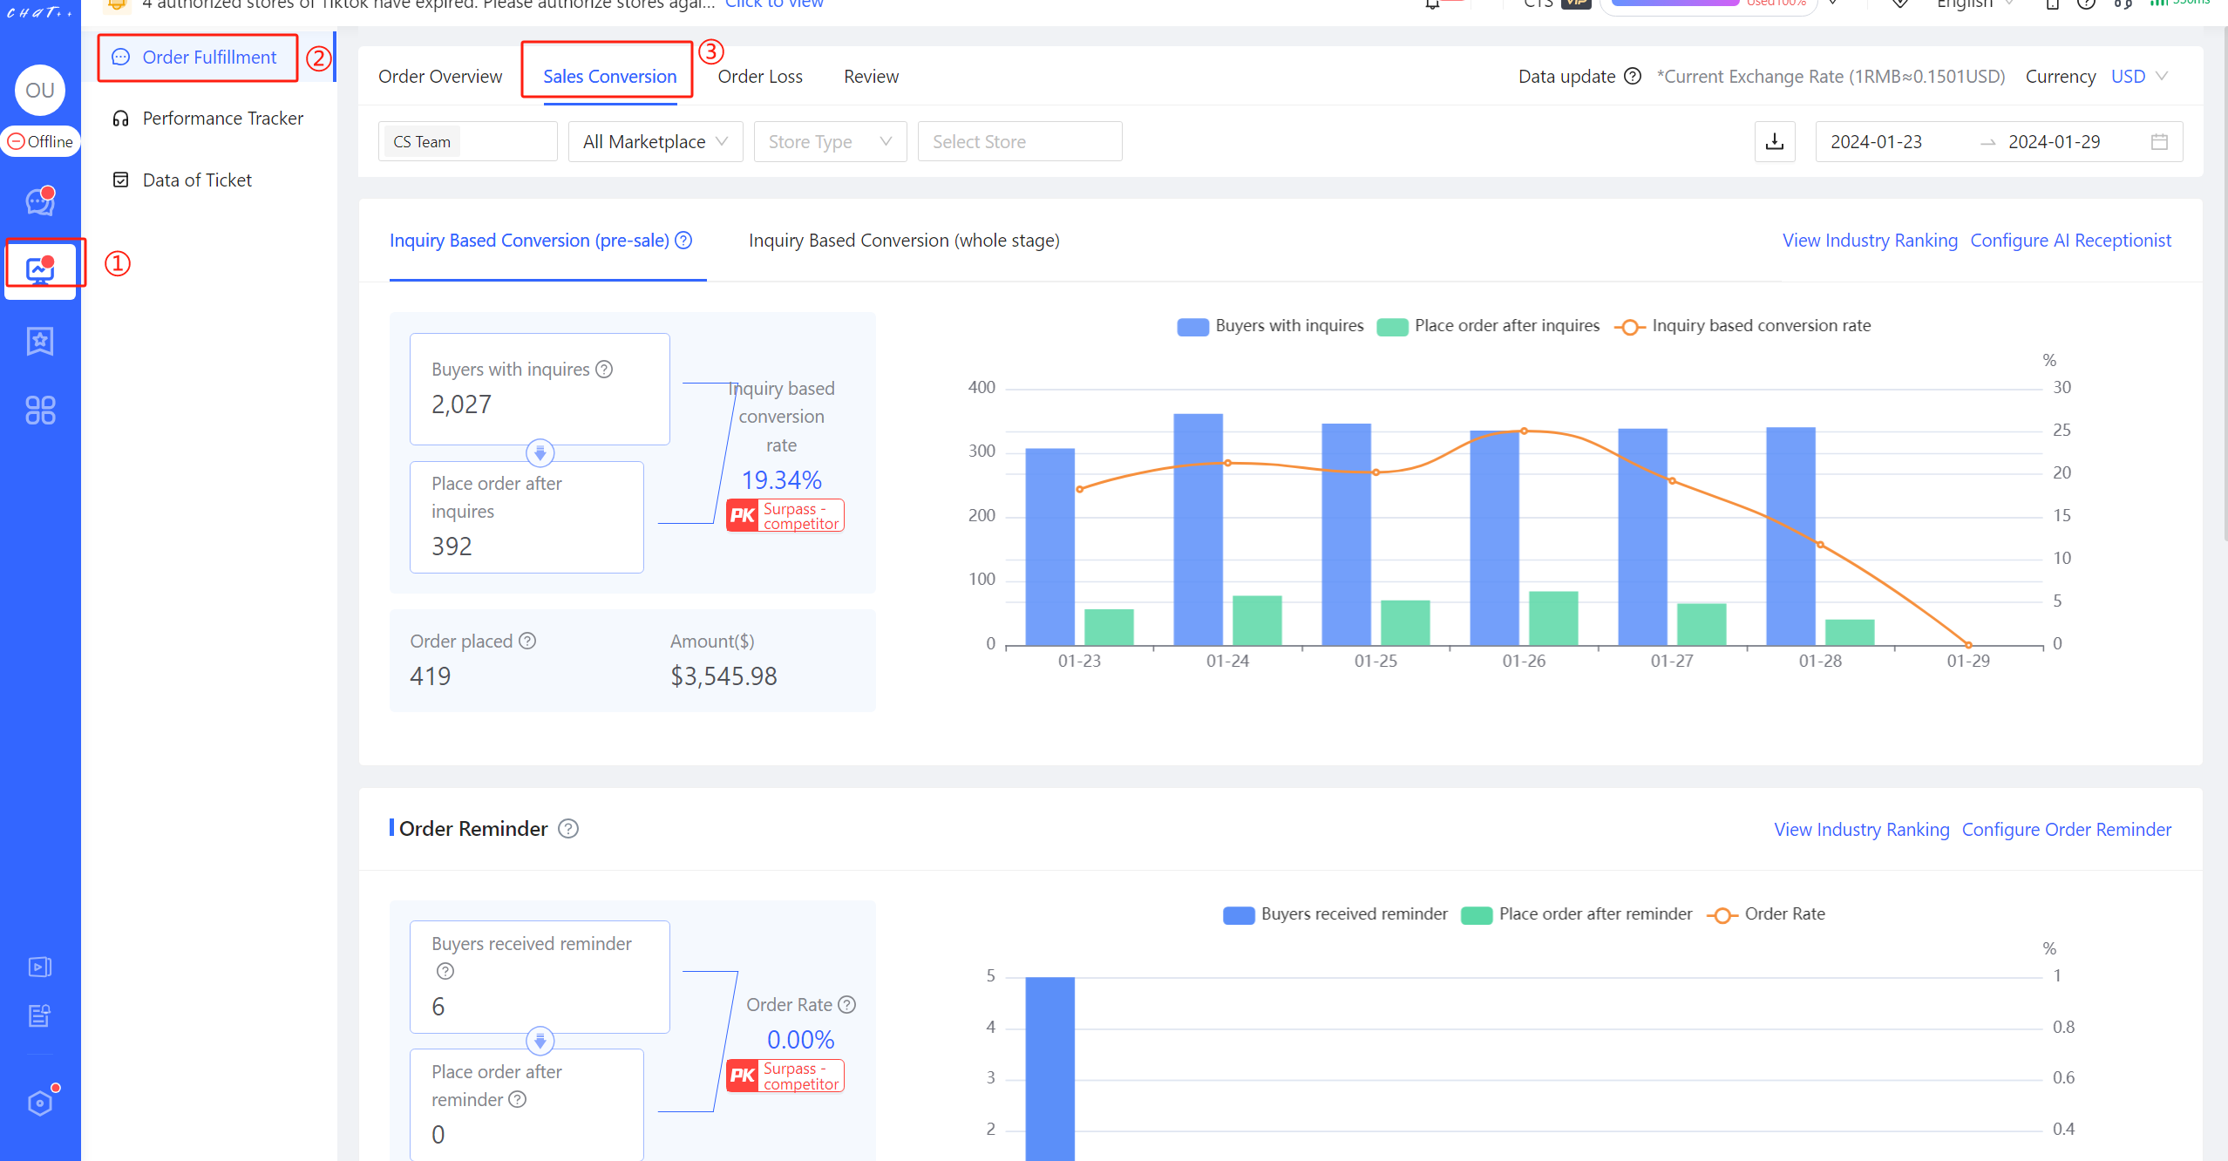2228x1161 pixels.
Task: Click the 2024-01-23 start date field
Action: [x=1876, y=141]
